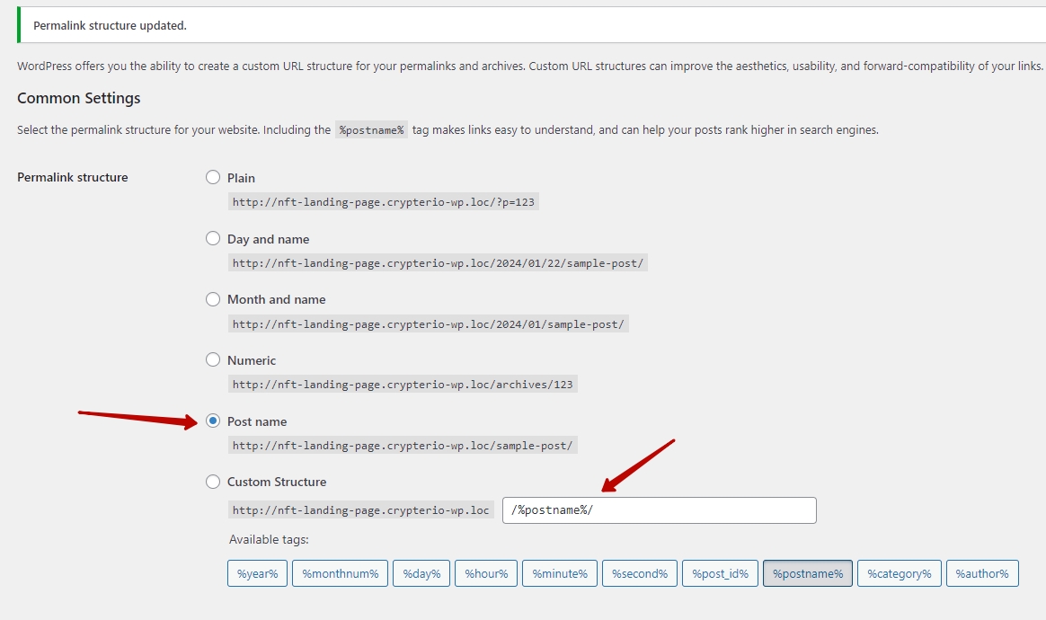Insert the %post_id% tag
1046x620 pixels.
coord(720,573)
